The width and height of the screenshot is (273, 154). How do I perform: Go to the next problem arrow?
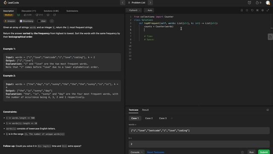[150, 3]
